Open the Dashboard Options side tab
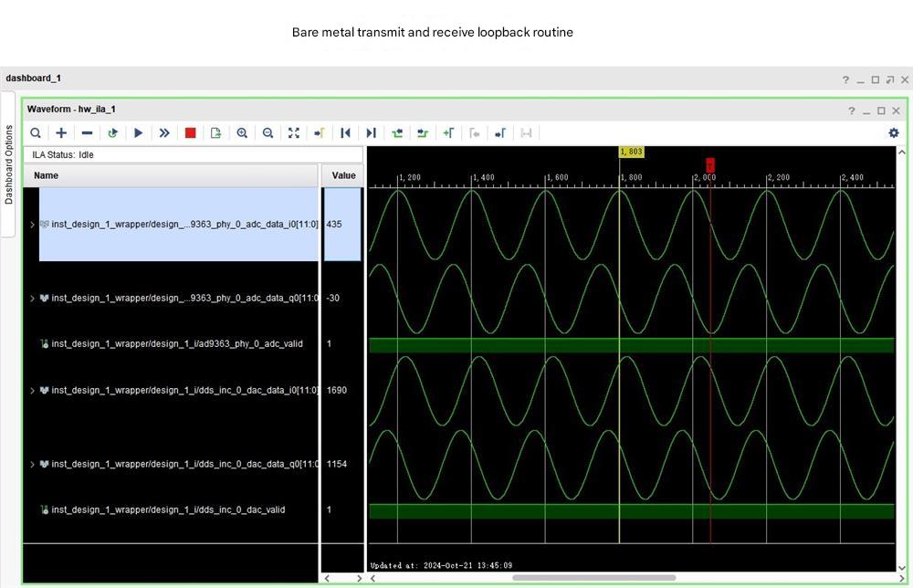This screenshot has height=588, width=913. click(9, 164)
